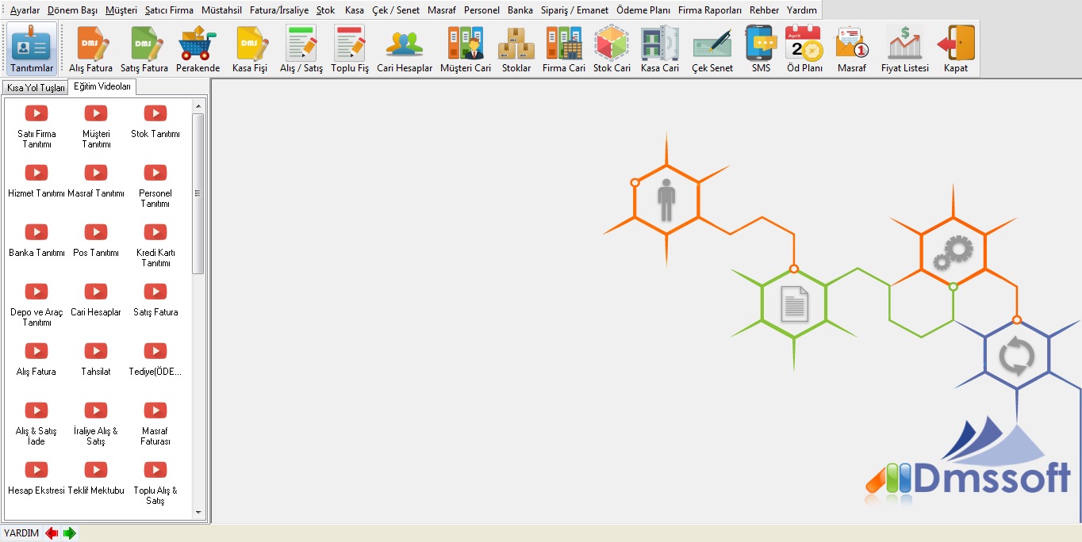Play the Stok Tanıtımı training video
The height and width of the screenshot is (542, 1082).
tap(155, 114)
